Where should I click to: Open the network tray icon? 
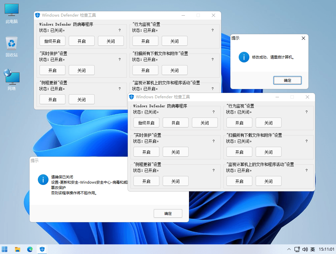click(x=297, y=249)
